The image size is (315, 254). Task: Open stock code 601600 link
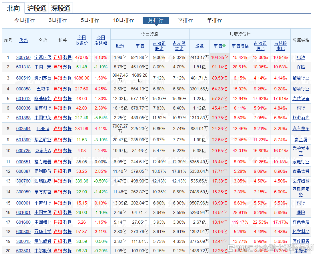(23, 222)
